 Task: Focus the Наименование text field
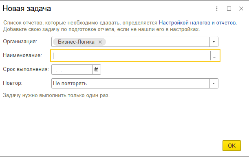131,56
